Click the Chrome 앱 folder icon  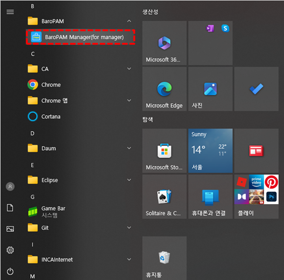[33, 100]
